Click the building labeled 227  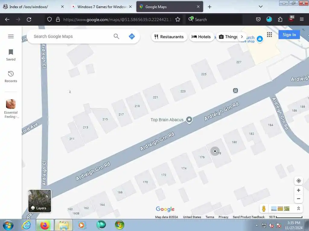coord(239,62)
